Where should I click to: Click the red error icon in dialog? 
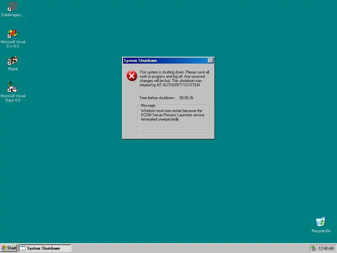pos(132,76)
